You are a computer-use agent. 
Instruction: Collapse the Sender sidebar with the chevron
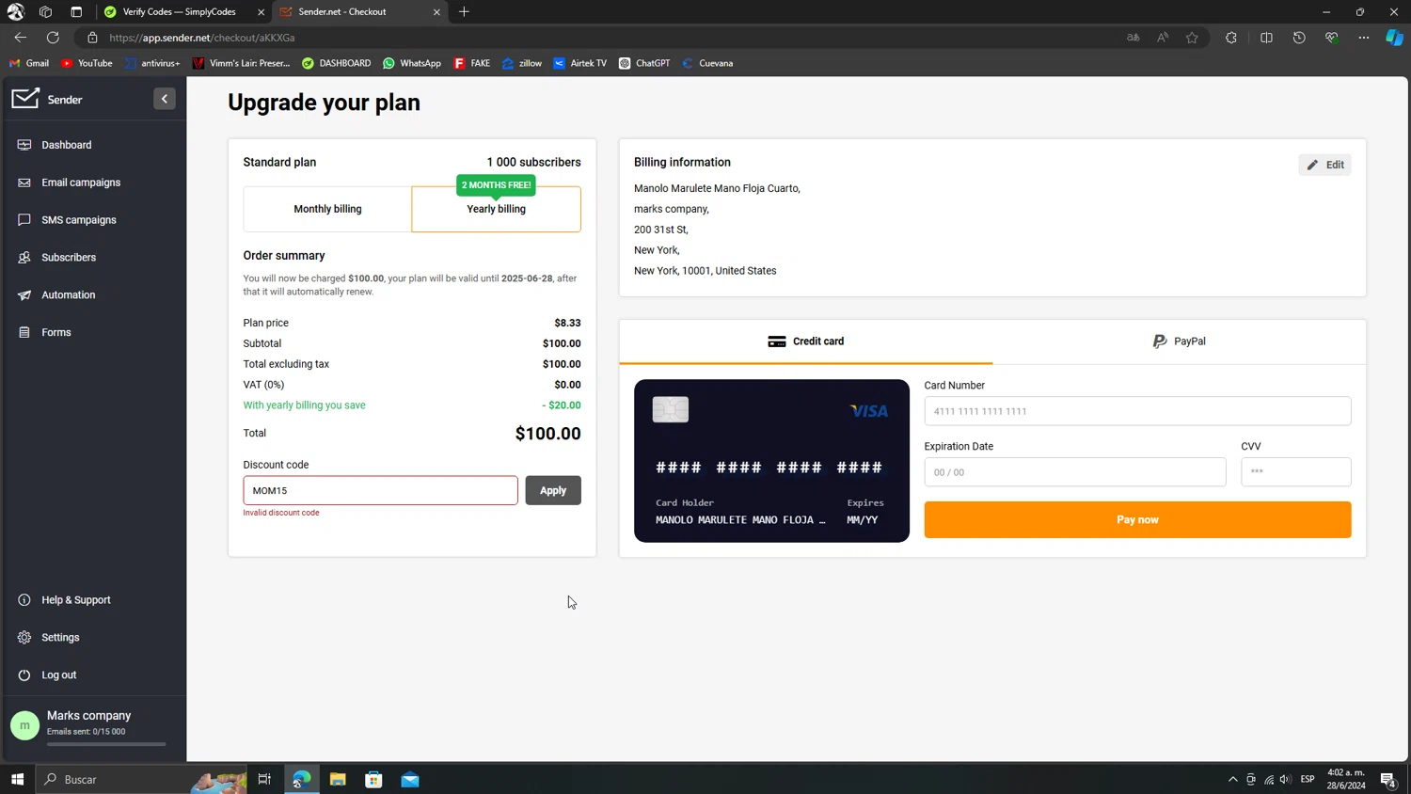165,99
